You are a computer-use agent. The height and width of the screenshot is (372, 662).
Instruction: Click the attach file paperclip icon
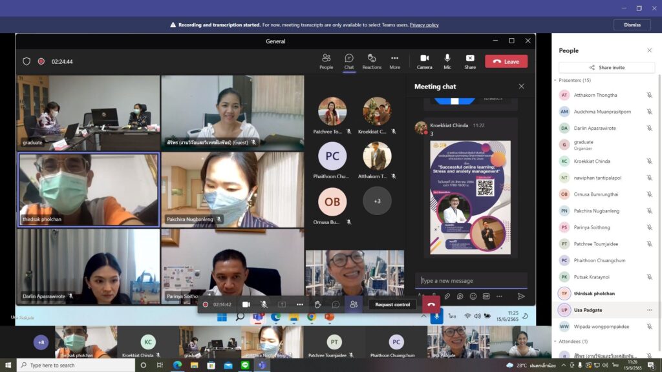(447, 296)
